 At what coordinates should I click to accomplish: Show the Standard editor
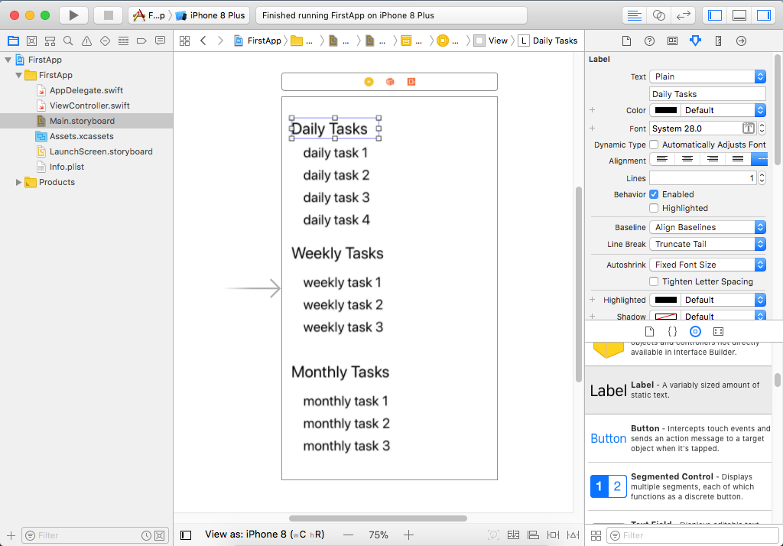(634, 15)
